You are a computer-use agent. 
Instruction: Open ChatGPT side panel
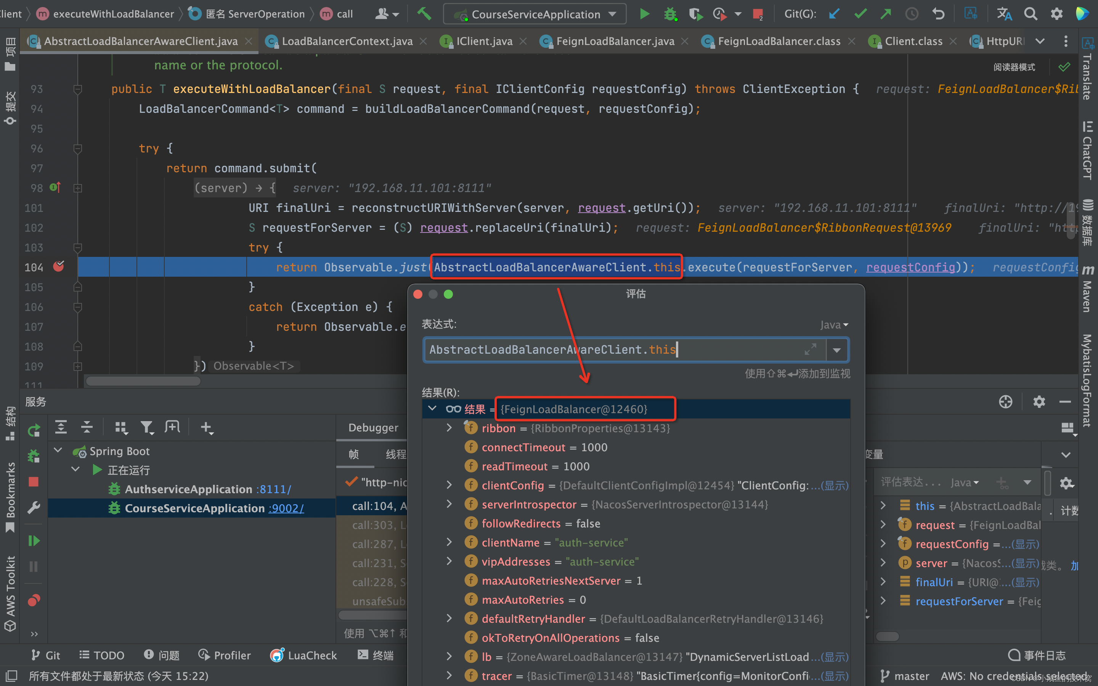click(x=1088, y=151)
